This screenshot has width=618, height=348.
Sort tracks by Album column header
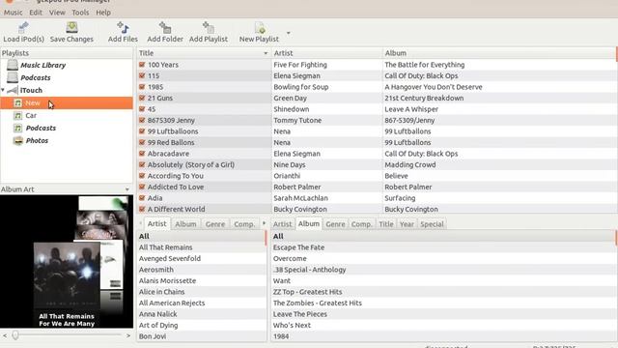(499, 53)
